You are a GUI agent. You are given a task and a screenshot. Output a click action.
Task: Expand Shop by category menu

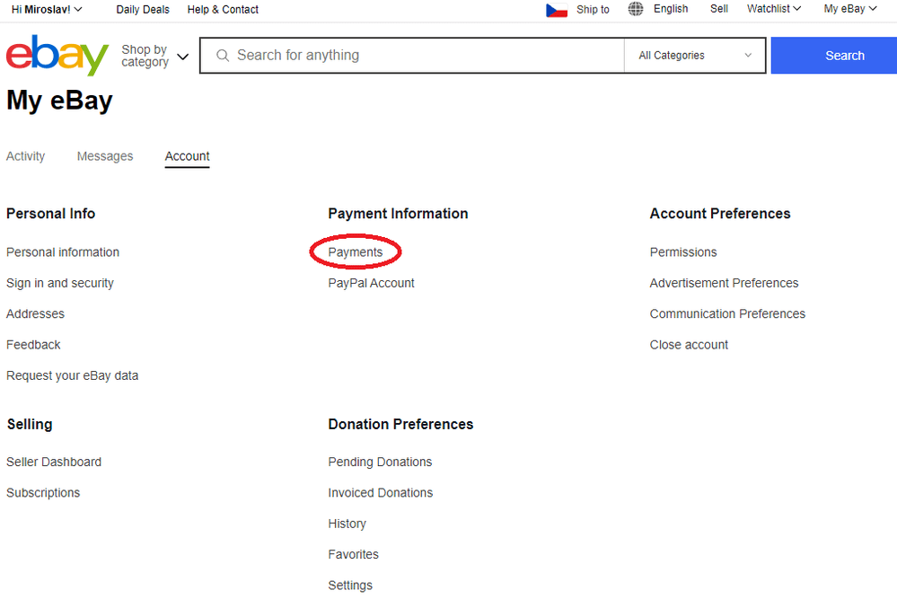(x=154, y=56)
